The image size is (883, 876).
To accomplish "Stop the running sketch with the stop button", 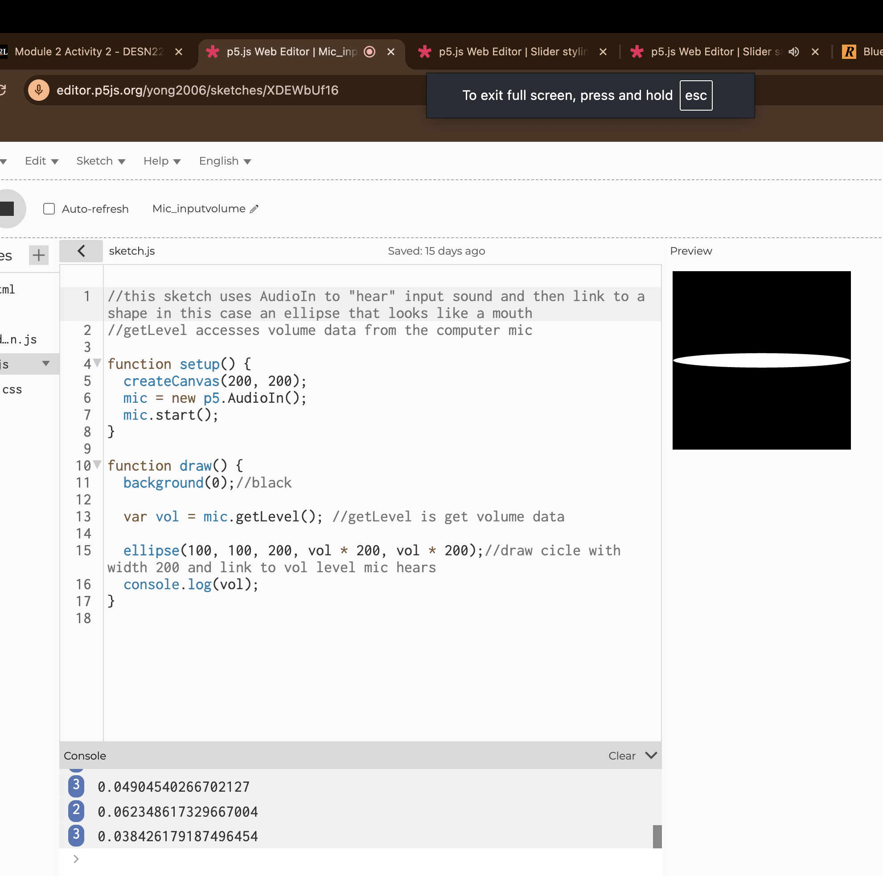I will [x=7, y=209].
